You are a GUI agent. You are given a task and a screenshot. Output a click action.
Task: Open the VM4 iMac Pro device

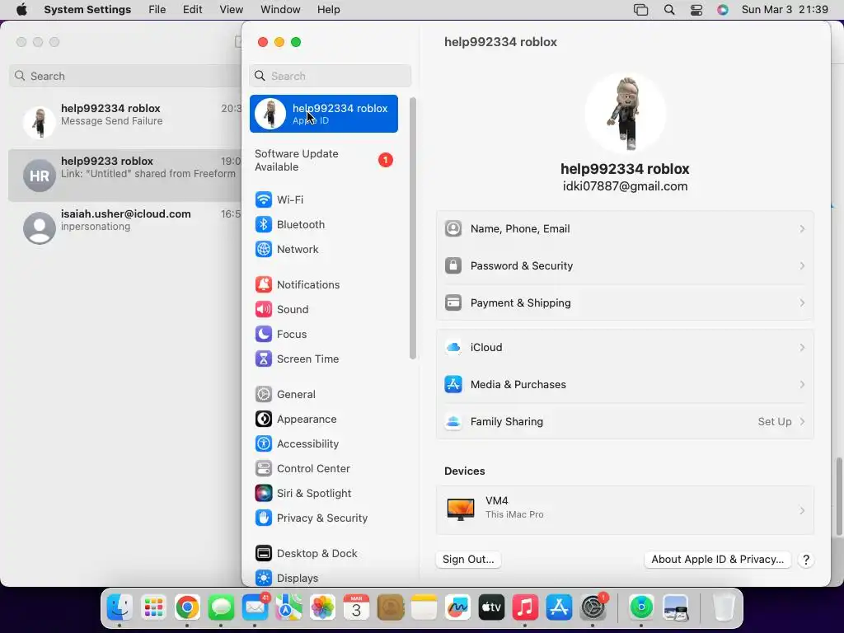[625, 510]
